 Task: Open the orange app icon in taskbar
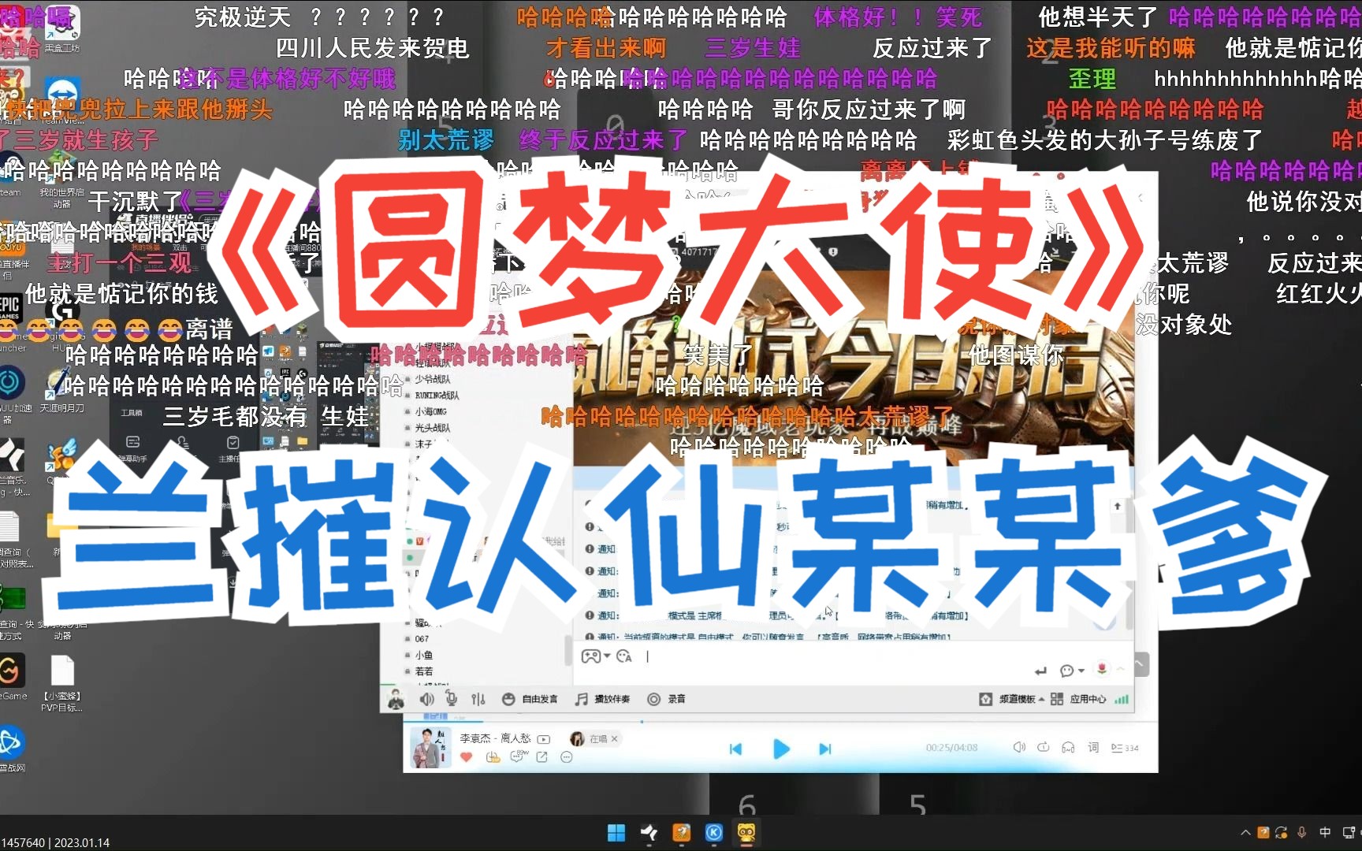point(681,833)
